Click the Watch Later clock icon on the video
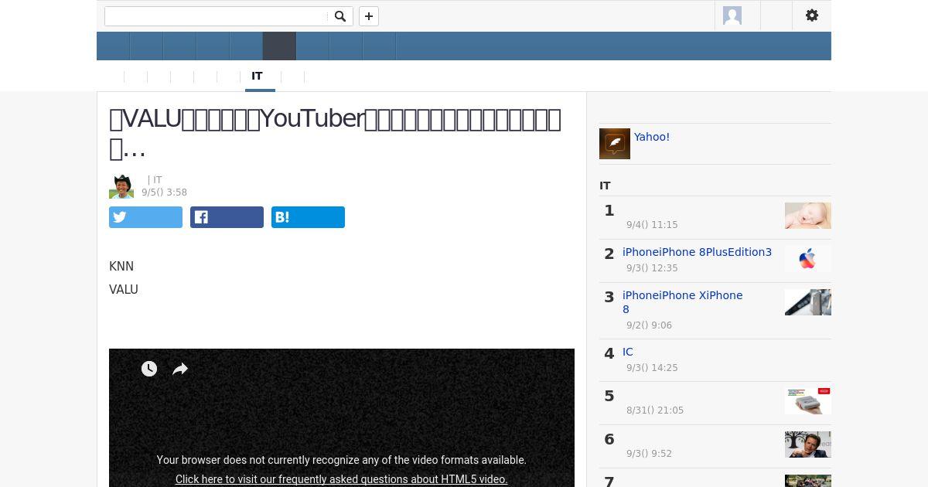Image resolution: width=928 pixels, height=487 pixels. [x=149, y=369]
